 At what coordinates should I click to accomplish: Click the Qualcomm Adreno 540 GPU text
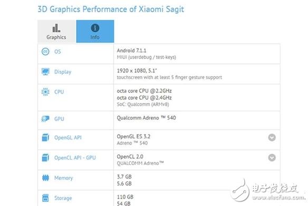146,118
